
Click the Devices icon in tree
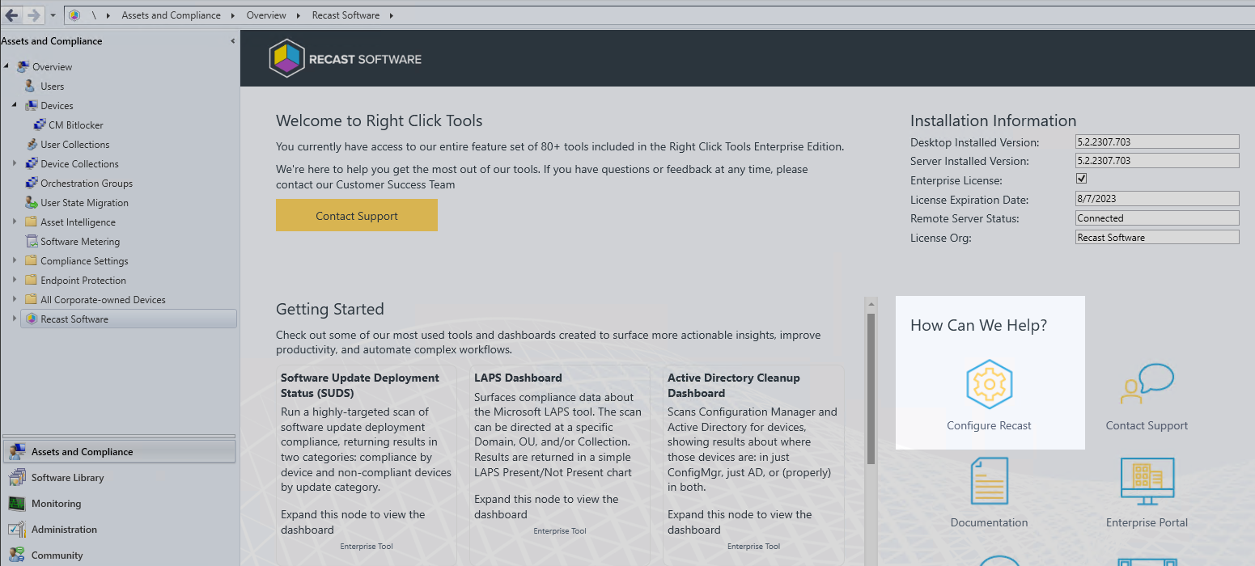point(31,106)
